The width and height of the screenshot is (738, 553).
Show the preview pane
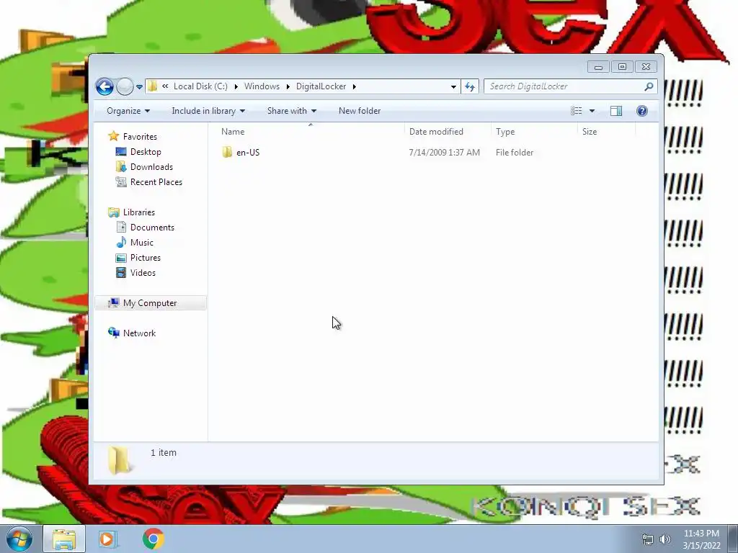(616, 111)
